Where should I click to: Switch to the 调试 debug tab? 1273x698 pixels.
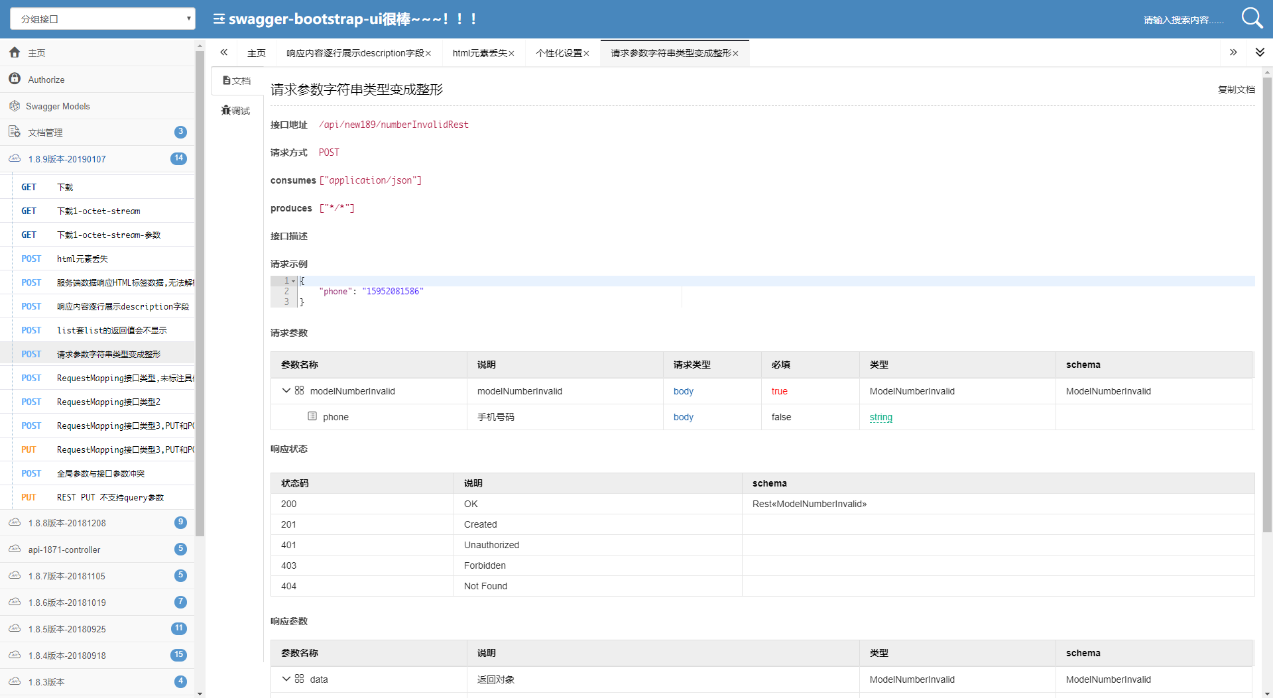tap(236, 111)
